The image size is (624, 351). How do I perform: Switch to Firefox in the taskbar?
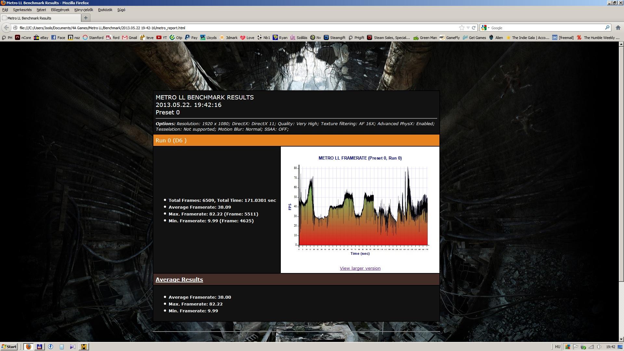(x=28, y=347)
